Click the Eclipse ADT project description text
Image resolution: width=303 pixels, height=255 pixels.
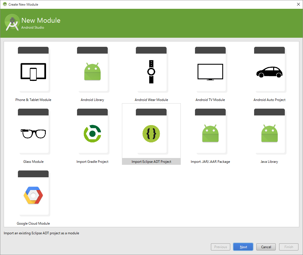click(41, 233)
